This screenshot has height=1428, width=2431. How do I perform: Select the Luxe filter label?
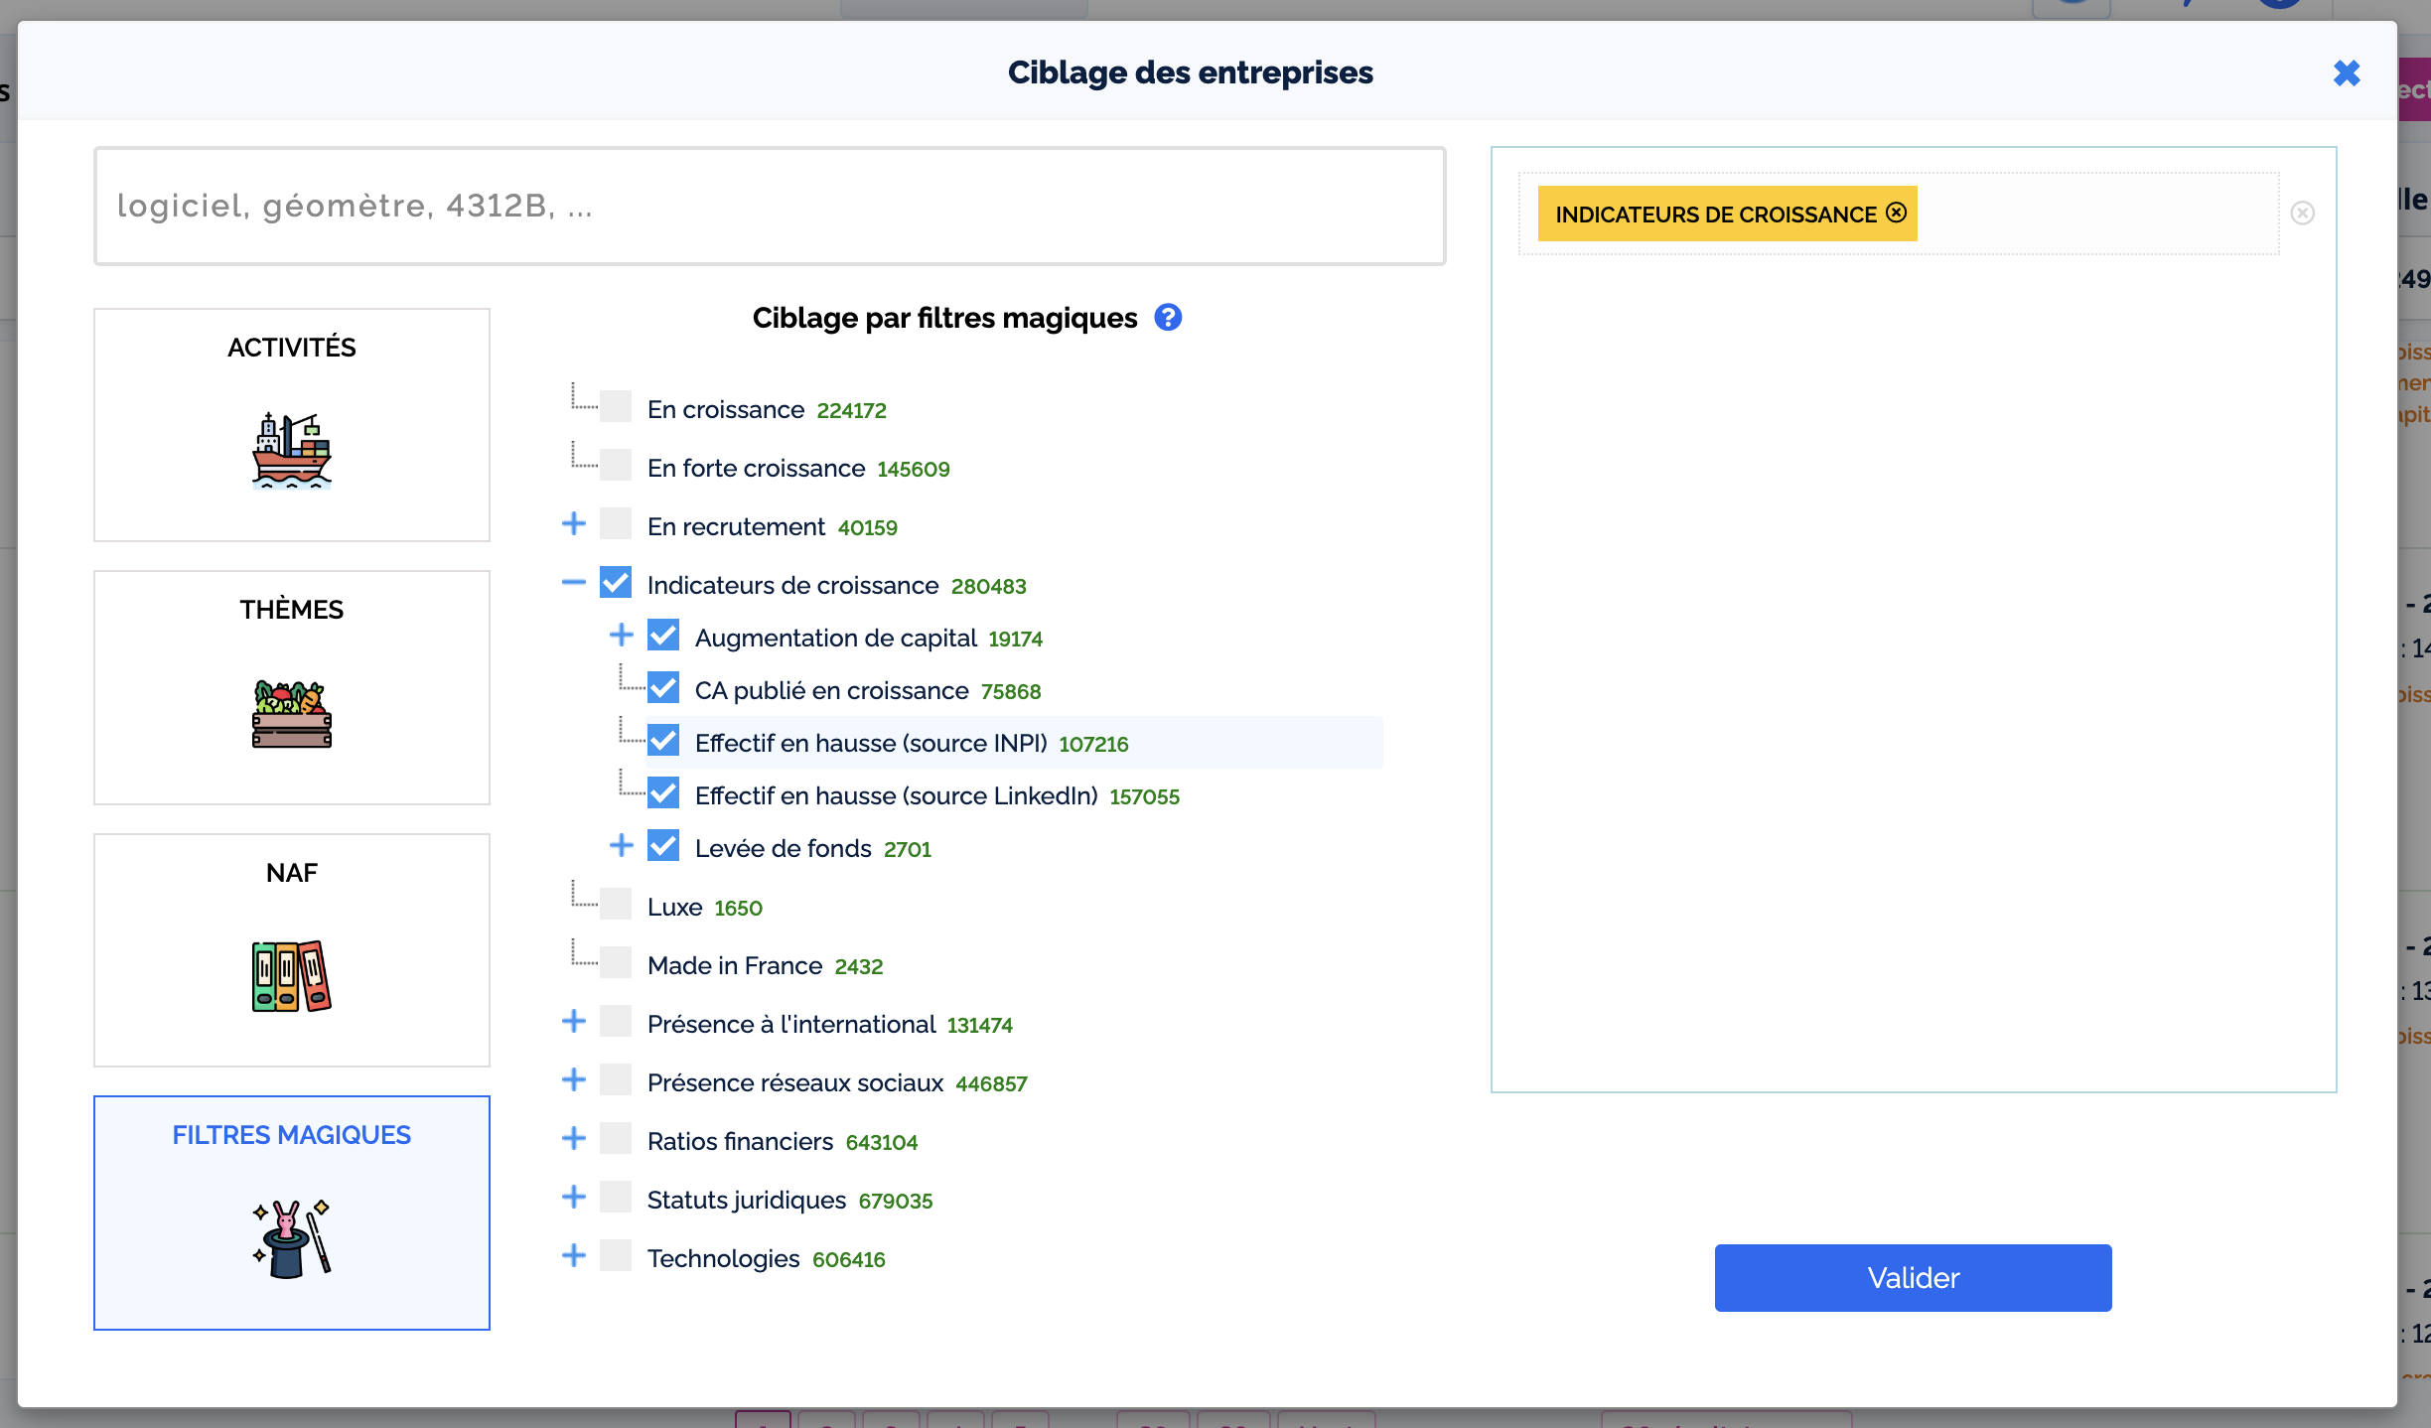[x=674, y=907]
